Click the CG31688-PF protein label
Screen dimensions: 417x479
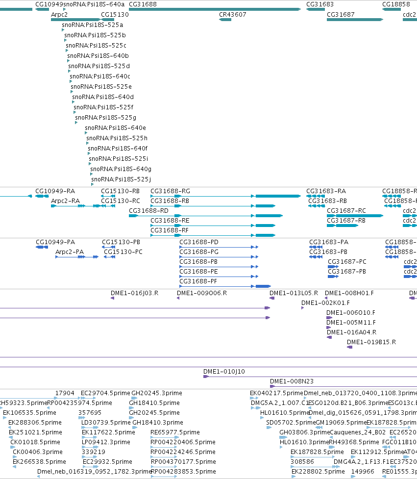click(x=198, y=281)
